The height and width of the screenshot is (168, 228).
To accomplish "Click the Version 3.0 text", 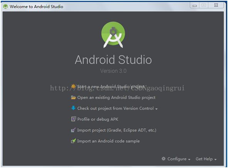I will click(x=113, y=71).
